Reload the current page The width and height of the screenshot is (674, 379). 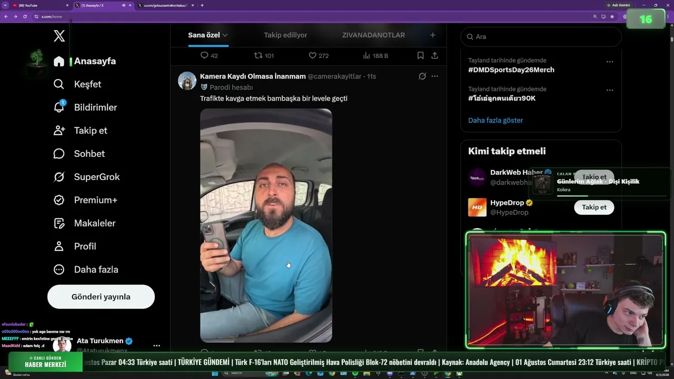[x=25, y=17]
